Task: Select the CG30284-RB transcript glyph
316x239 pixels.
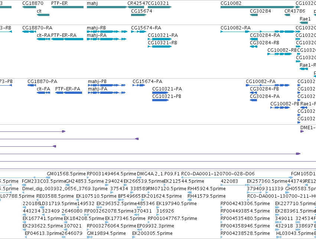Action: [254, 47]
